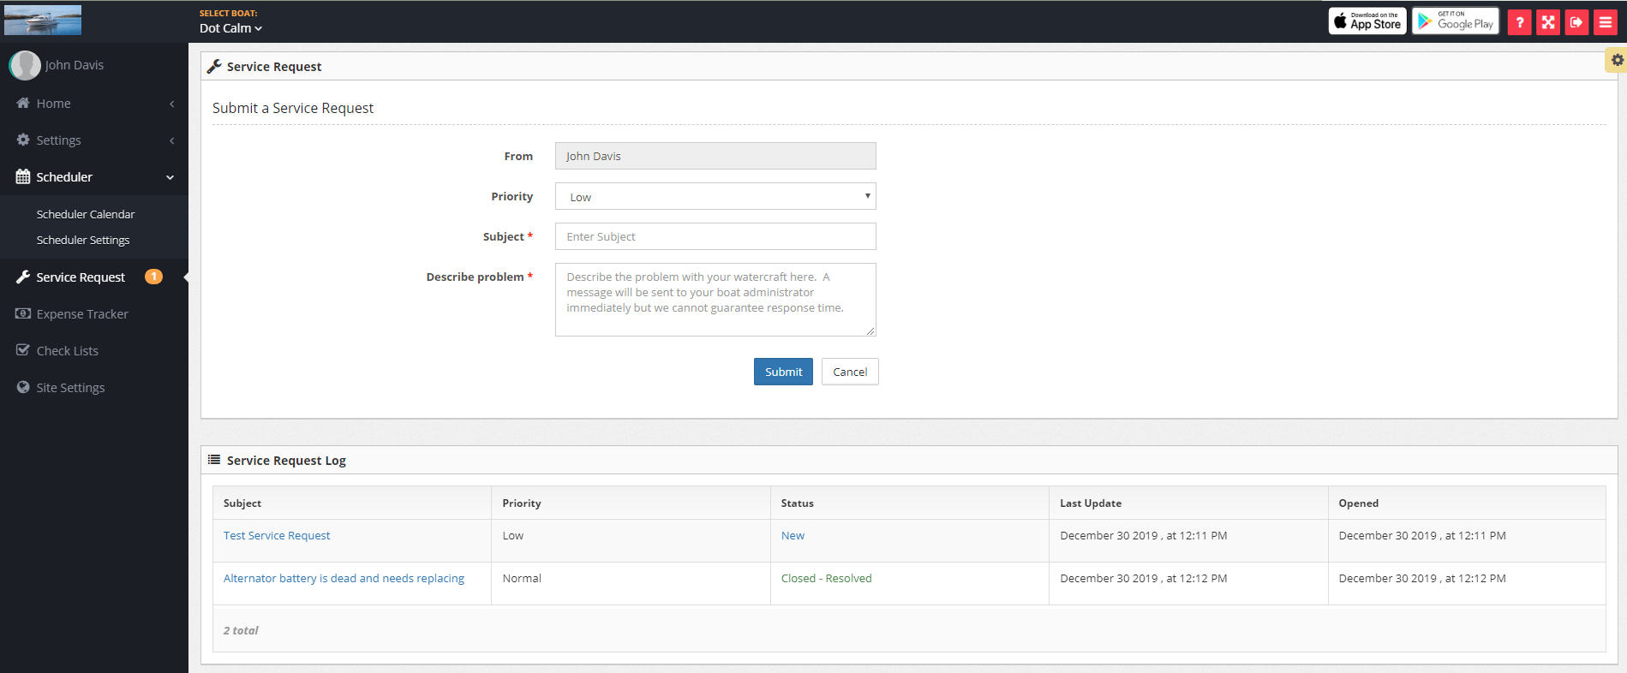The width and height of the screenshot is (1627, 673).
Task: Click the red help question mark icon
Action: (1519, 22)
